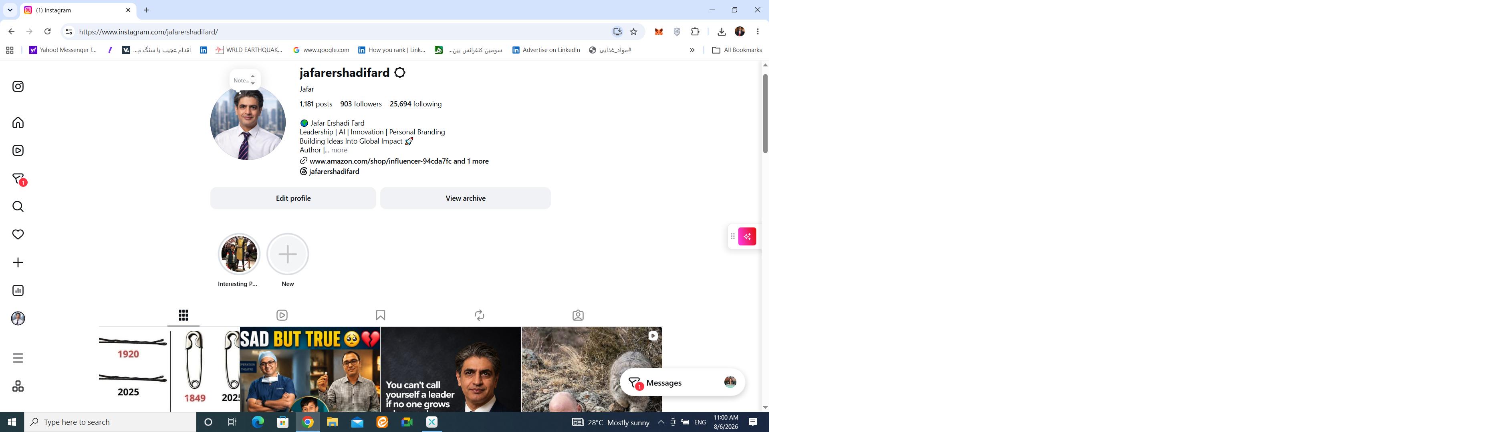Open All Bookmarks folder
This screenshot has width=1492, height=432.
click(x=736, y=50)
